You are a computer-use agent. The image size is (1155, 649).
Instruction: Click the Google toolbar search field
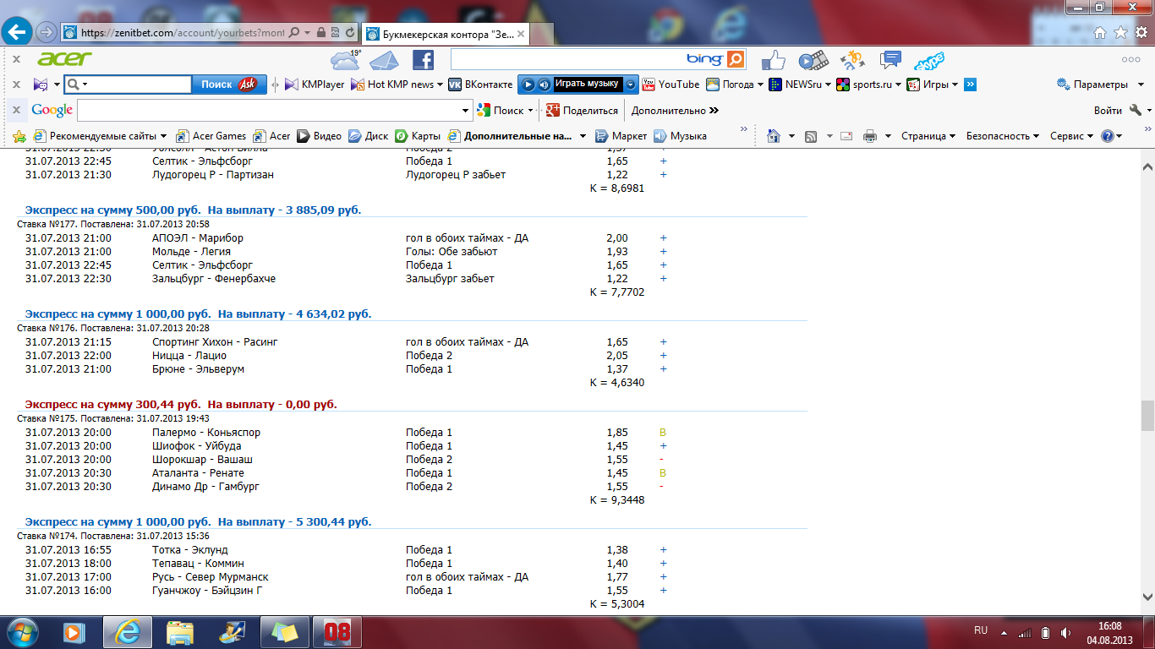coord(271,110)
